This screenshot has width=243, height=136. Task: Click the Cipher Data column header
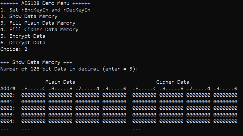173,82
